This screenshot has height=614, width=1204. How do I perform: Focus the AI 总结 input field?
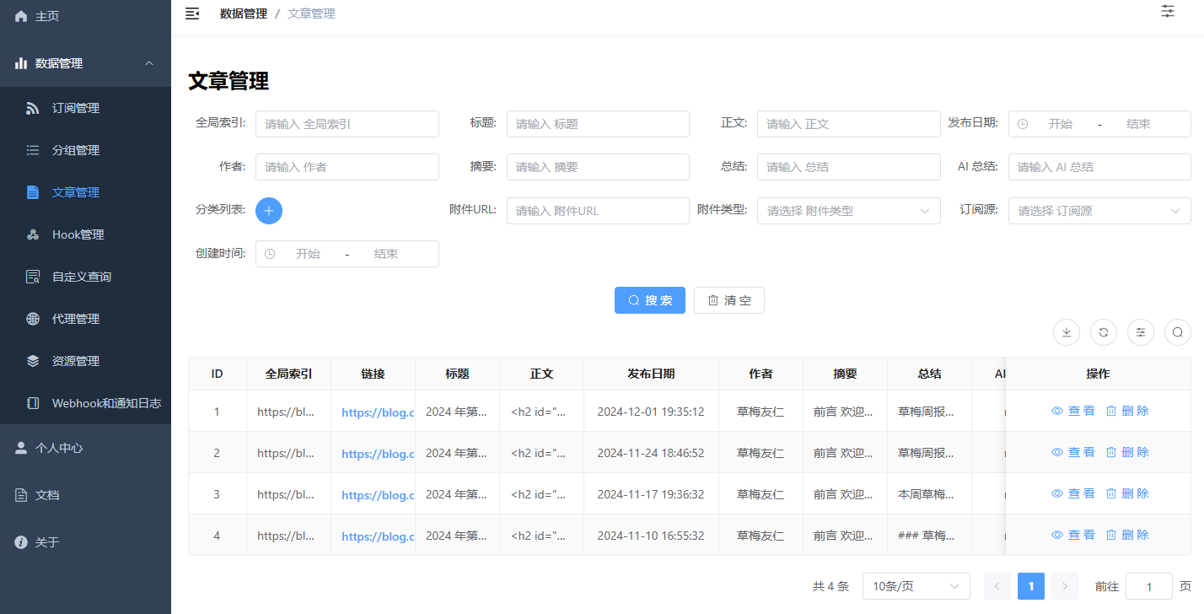click(x=1099, y=167)
